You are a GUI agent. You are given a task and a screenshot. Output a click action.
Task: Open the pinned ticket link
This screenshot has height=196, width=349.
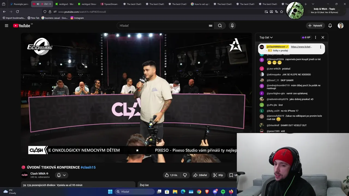pos(301,47)
